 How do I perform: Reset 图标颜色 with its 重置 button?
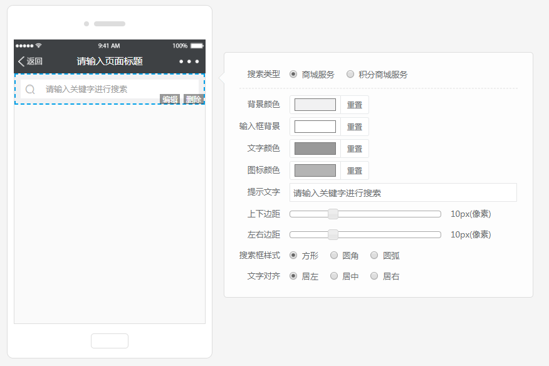point(355,170)
